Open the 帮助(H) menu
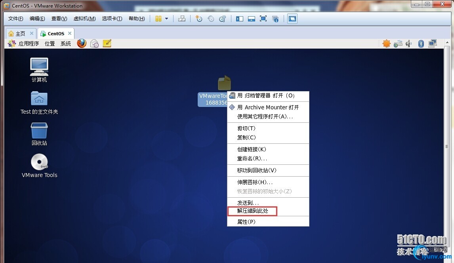This screenshot has width=454, height=263. coord(137,19)
